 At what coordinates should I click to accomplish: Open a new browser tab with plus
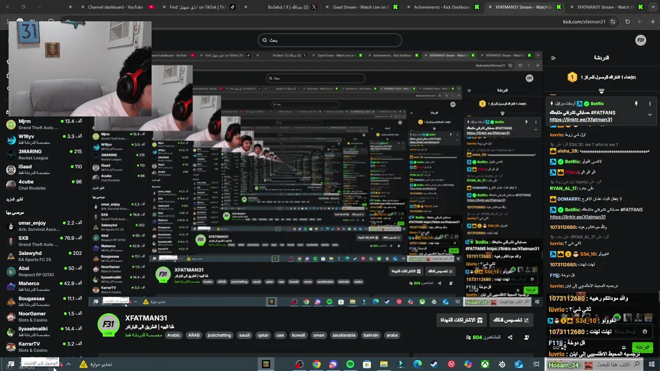[x=71, y=7]
